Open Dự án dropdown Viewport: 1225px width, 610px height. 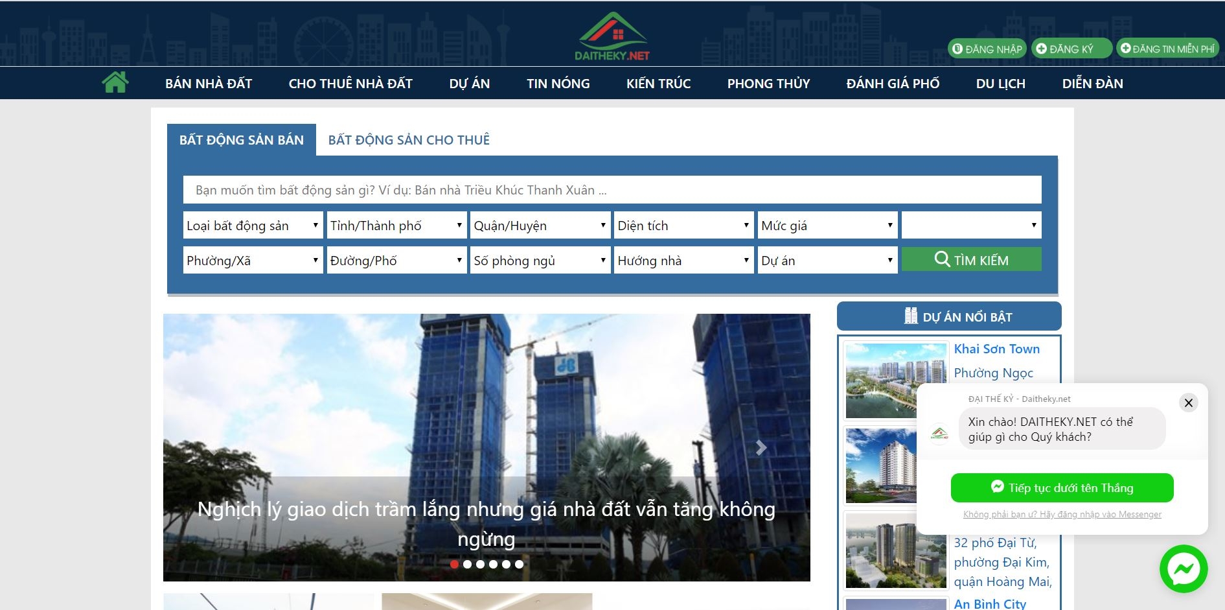[828, 260]
